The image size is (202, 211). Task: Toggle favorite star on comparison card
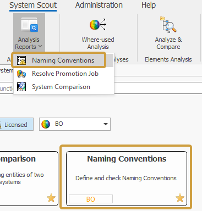pyautogui.click(x=51, y=198)
